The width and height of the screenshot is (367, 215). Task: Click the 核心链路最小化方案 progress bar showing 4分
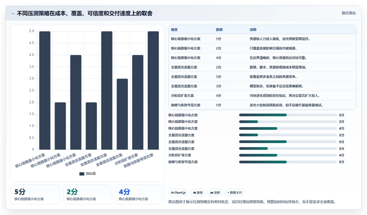tap(288, 128)
